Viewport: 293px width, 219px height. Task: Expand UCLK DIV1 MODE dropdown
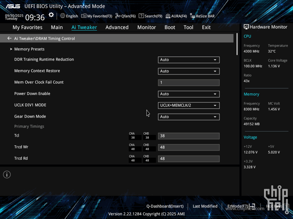click(189, 105)
